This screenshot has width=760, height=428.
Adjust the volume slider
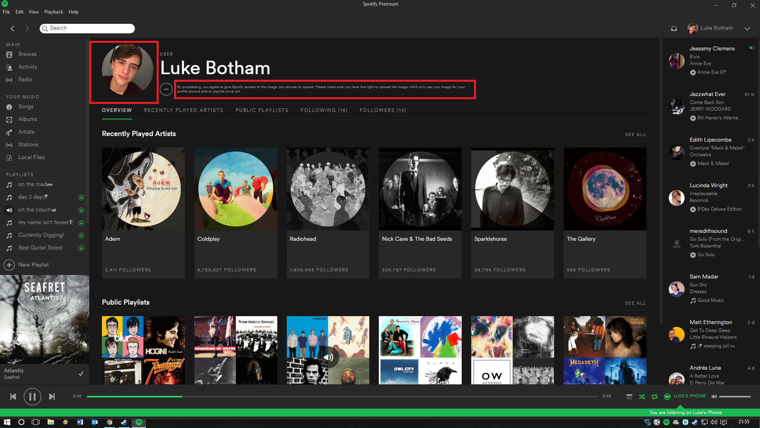click(735, 397)
